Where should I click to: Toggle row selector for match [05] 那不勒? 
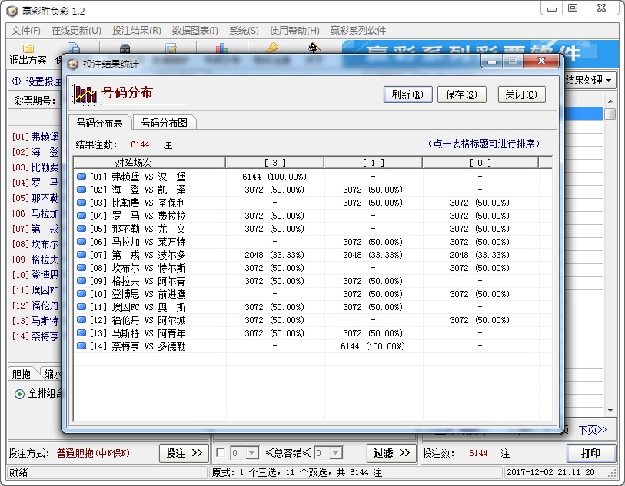80,228
